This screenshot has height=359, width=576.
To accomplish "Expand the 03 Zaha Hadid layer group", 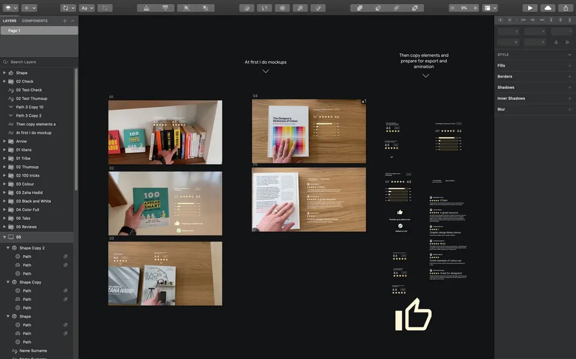I will click(4, 193).
